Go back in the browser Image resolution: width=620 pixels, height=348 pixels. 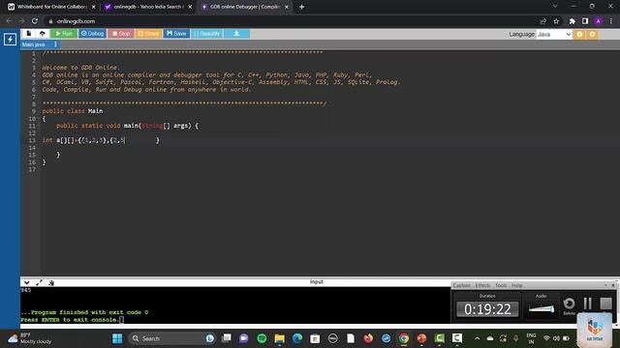[9, 21]
